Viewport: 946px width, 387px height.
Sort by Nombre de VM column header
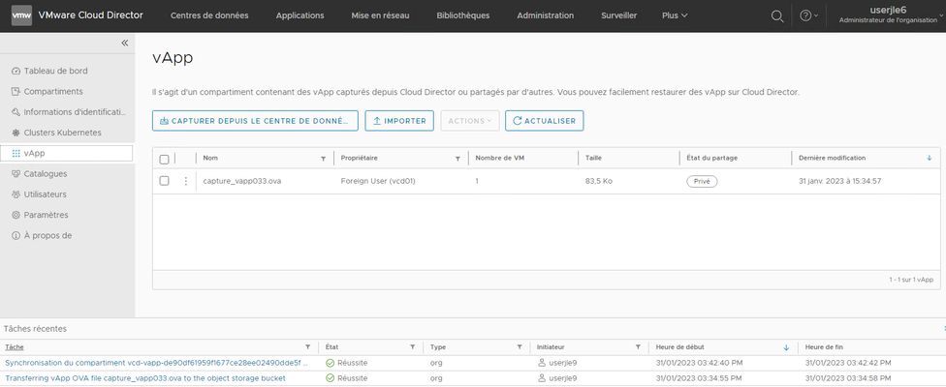498,158
